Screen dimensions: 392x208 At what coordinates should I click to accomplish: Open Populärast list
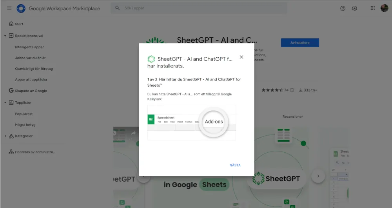pyautogui.click(x=24, y=114)
